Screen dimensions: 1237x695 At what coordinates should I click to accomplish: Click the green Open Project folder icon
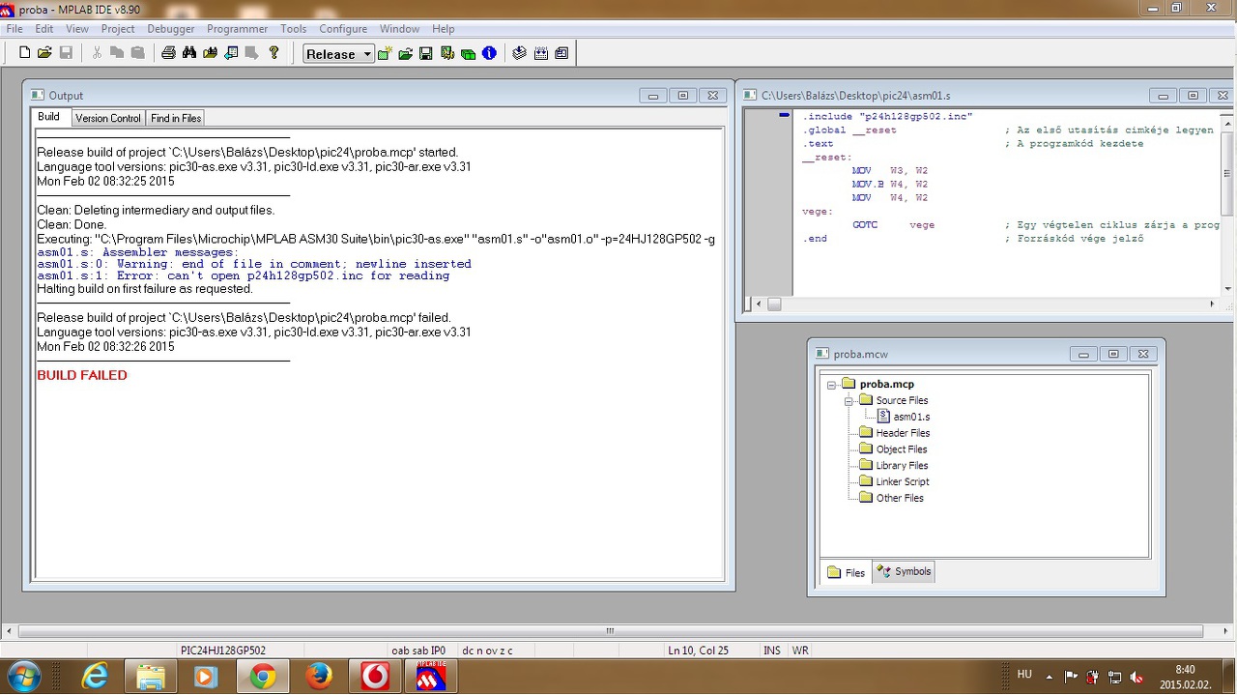(x=405, y=54)
